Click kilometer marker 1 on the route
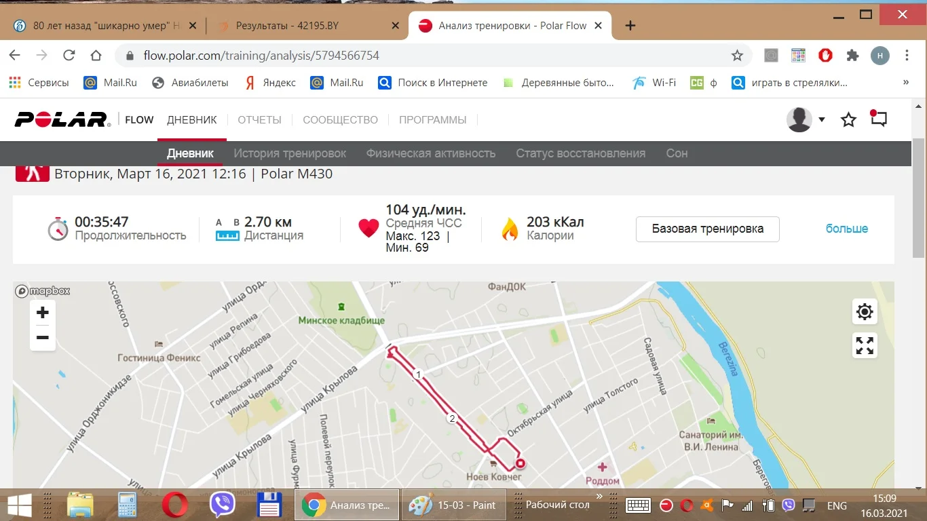The height and width of the screenshot is (521, 927). (x=418, y=374)
